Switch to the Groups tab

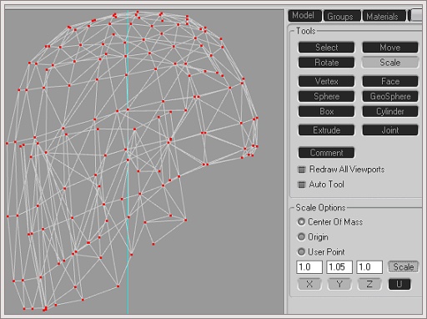[342, 16]
